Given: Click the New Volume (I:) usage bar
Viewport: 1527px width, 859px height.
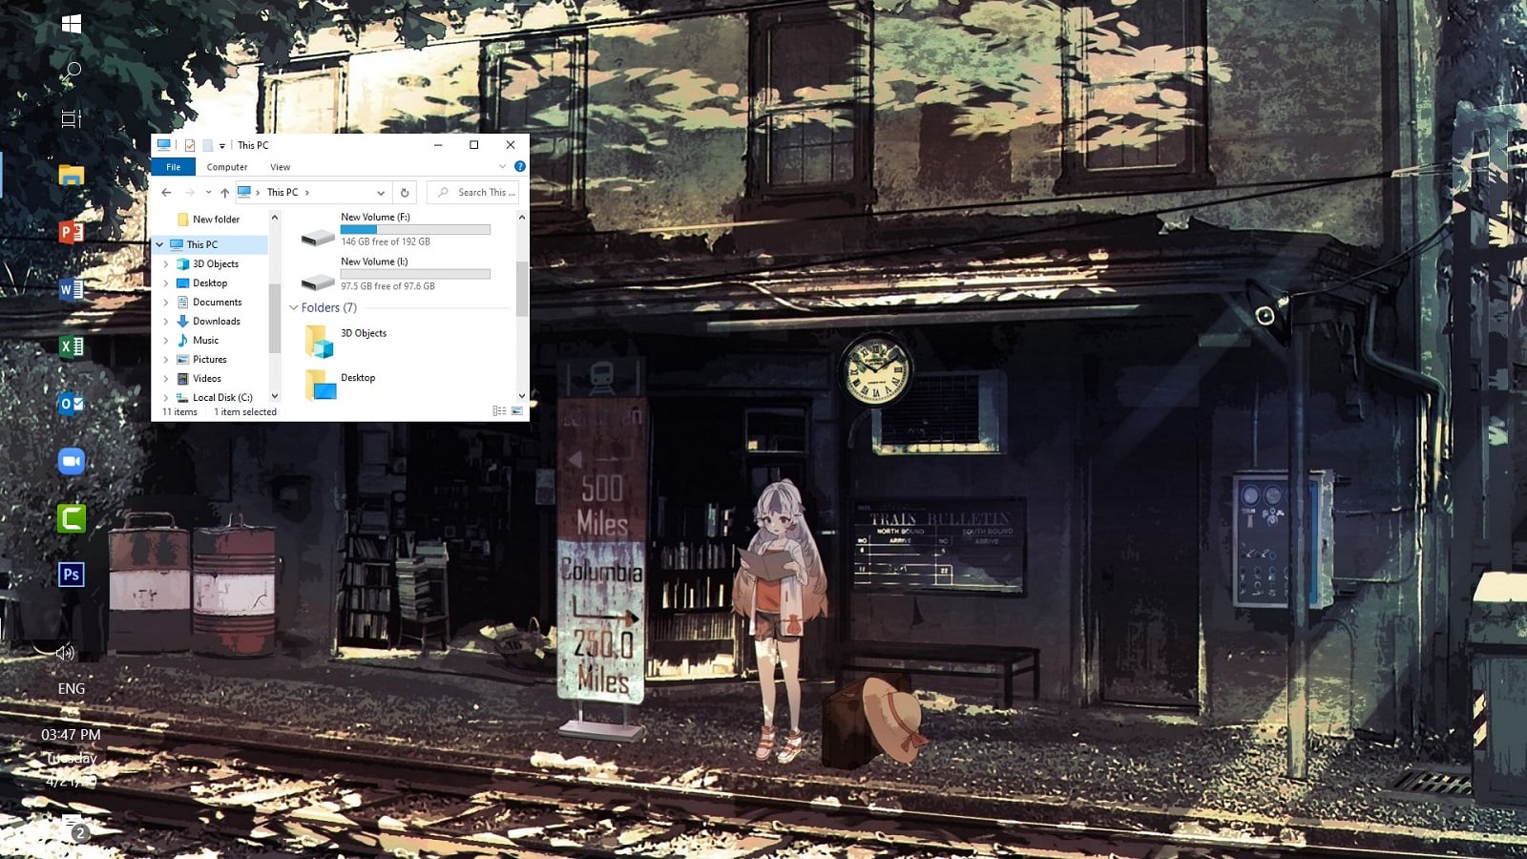Looking at the screenshot, I should click(x=415, y=274).
